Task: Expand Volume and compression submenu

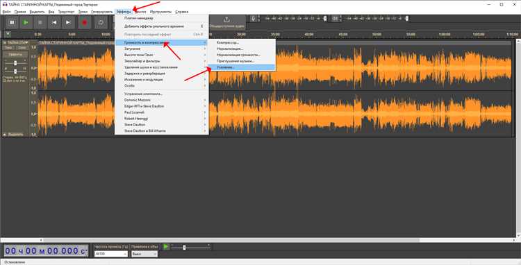Action: [x=162, y=42]
